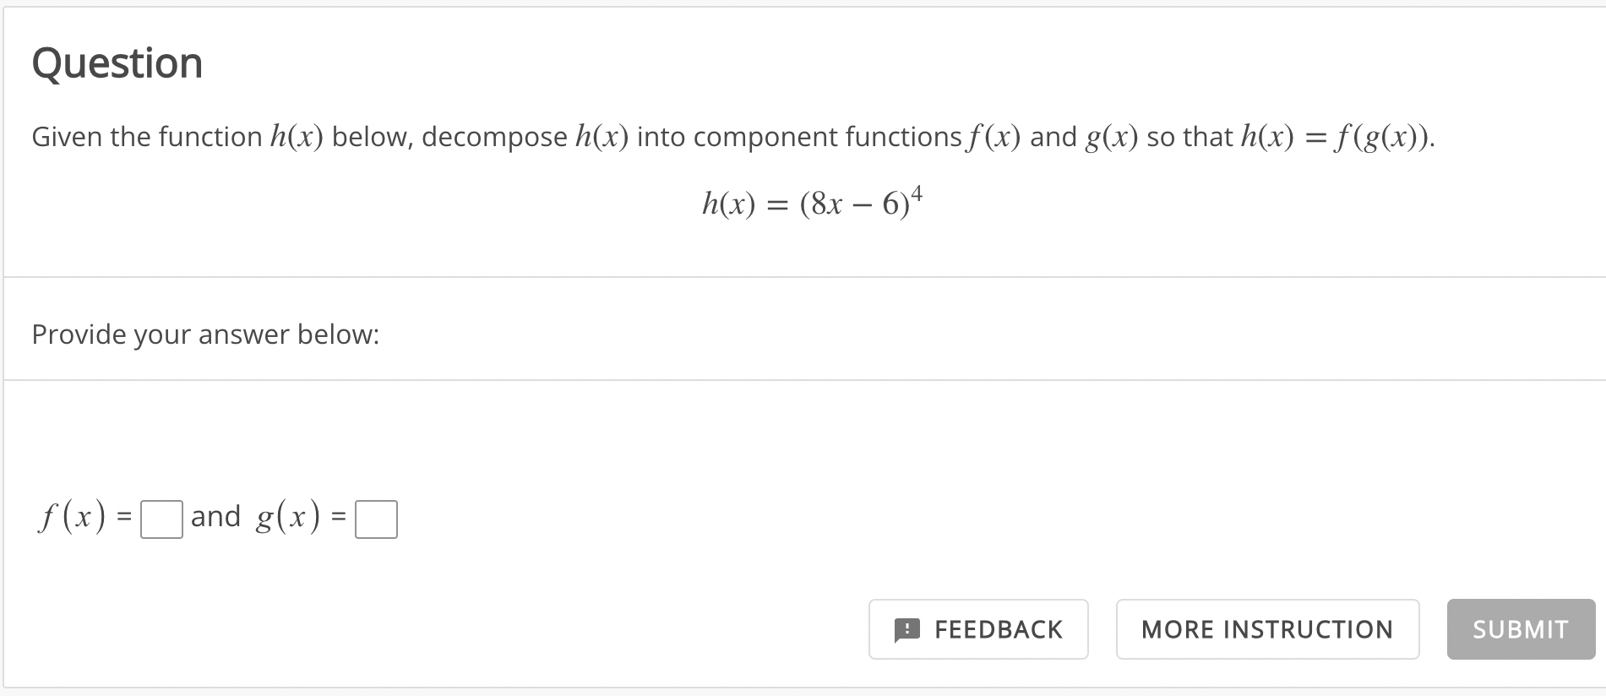This screenshot has height=696, width=1606.
Task: Click the equals sign after f(x) label
Action: [124, 516]
